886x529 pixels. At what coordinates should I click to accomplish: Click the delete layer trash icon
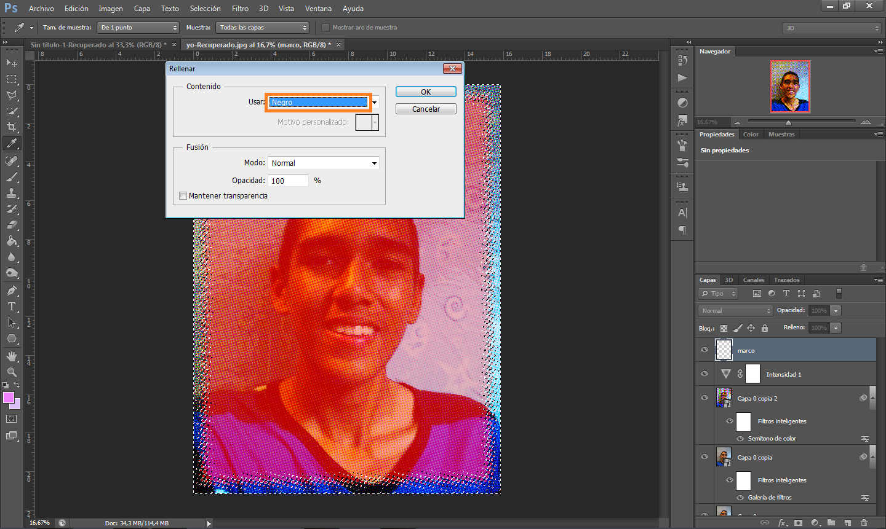coord(864,523)
